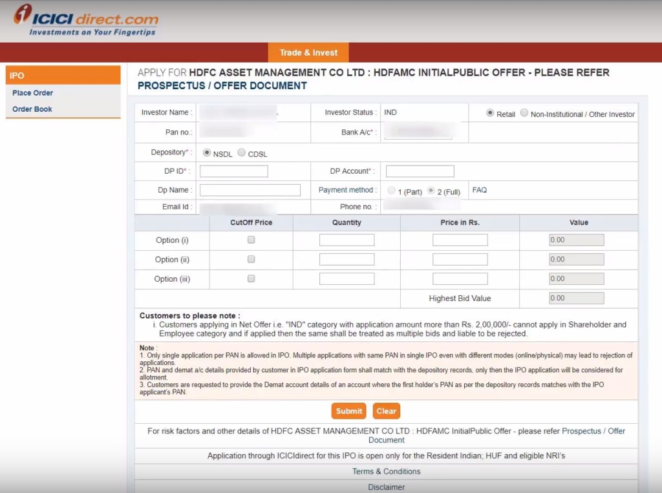
Task: Focus the Price in Rs. field for Option (i)
Action: pyautogui.click(x=460, y=240)
